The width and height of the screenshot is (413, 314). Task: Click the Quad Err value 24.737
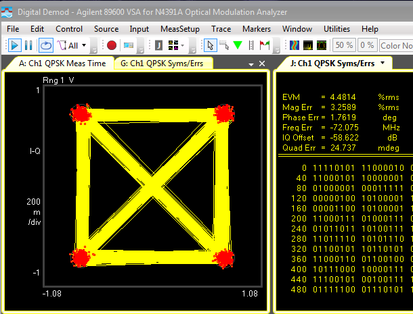[343, 148]
